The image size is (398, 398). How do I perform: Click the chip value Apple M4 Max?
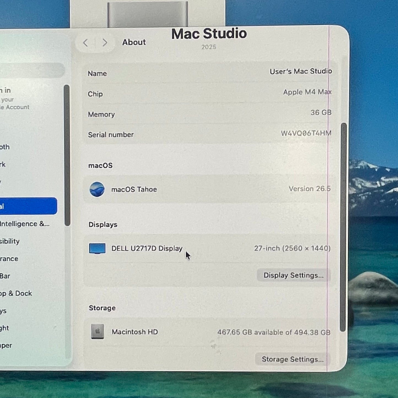[307, 92]
